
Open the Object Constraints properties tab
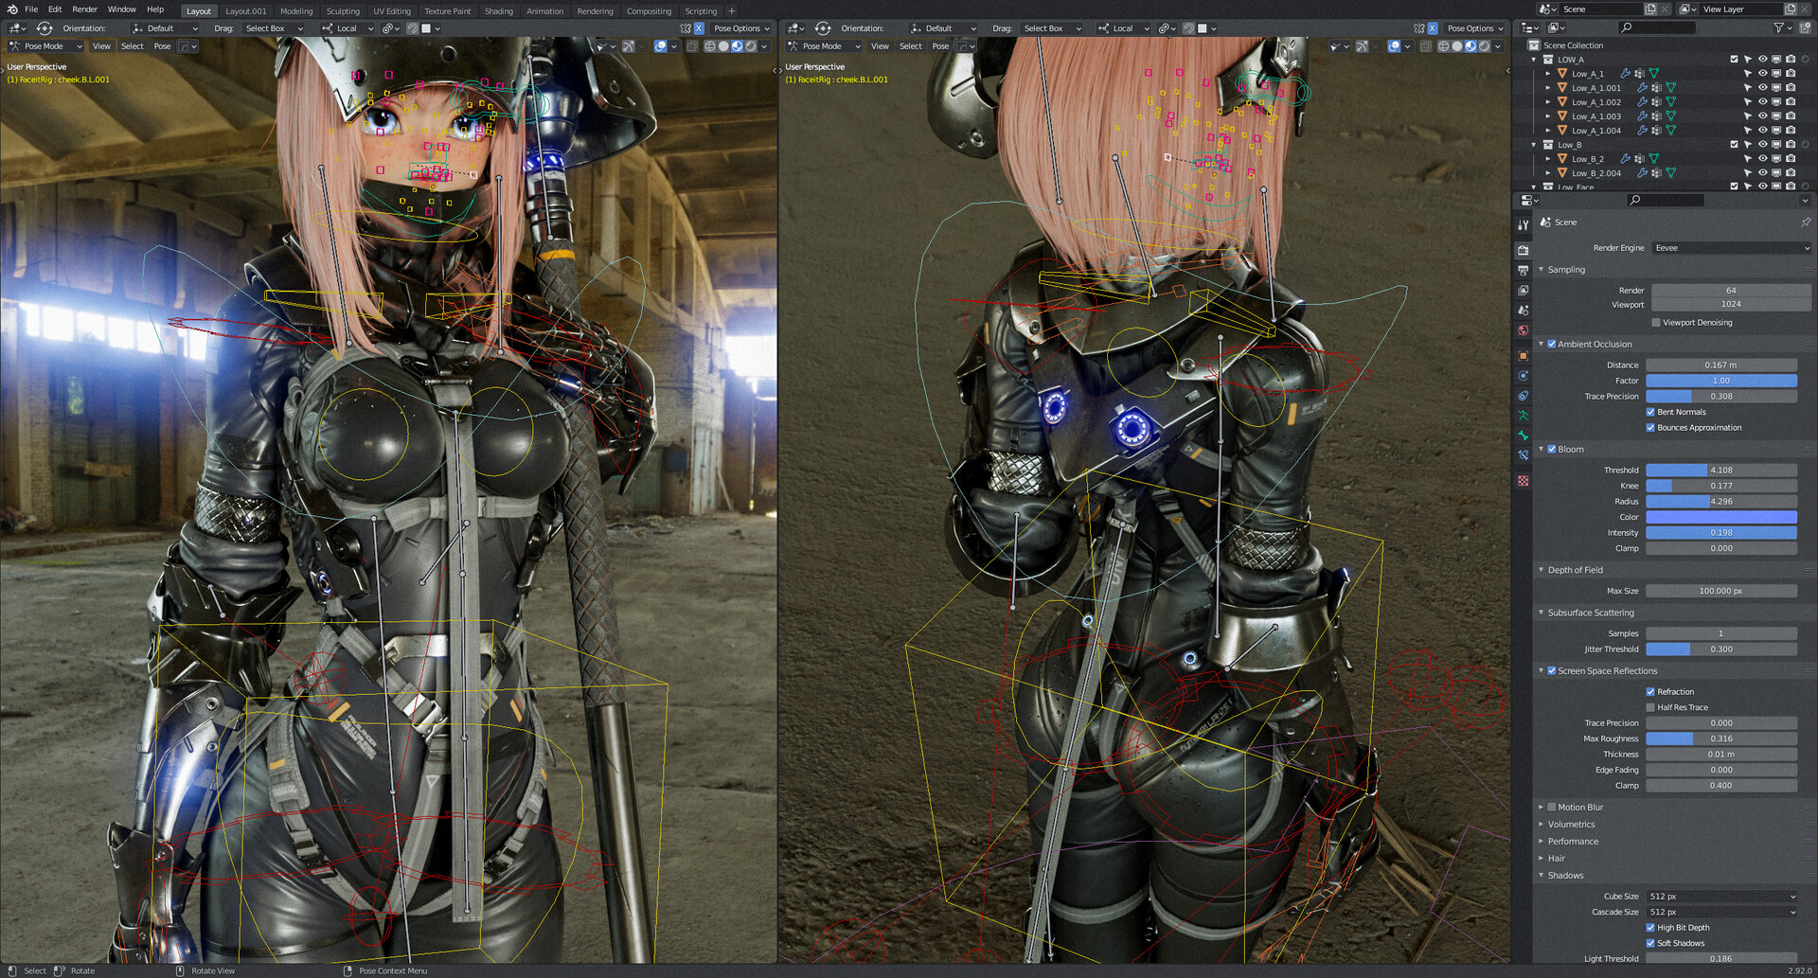pos(1523,396)
